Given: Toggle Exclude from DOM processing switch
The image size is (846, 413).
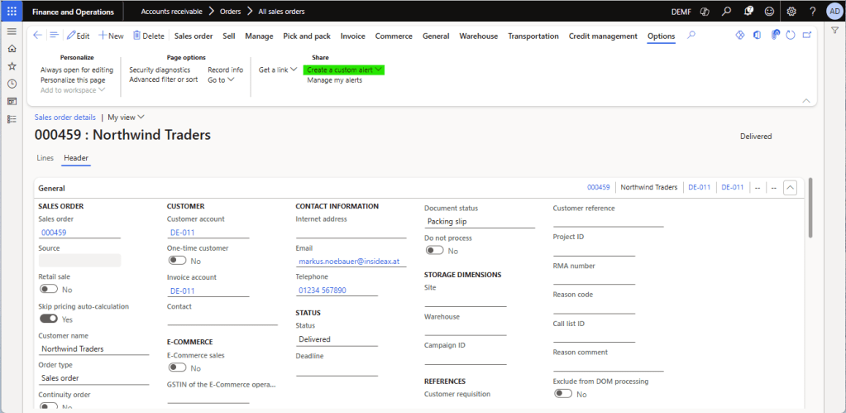Looking at the screenshot, I should (x=564, y=394).
